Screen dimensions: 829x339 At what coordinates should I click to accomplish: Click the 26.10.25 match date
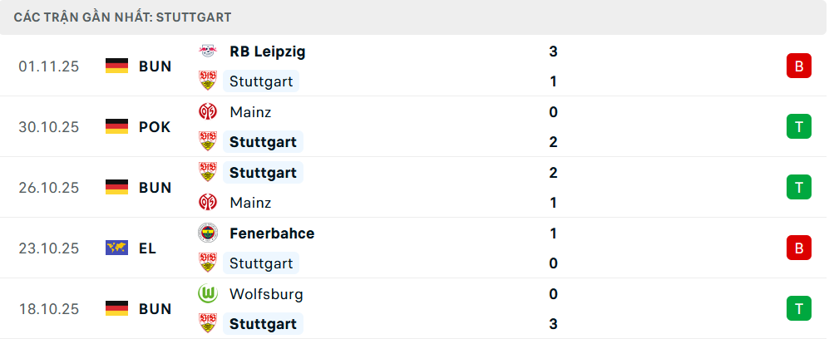pos(49,187)
